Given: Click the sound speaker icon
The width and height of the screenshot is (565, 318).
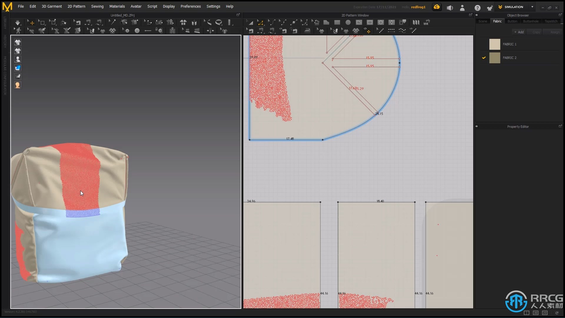Looking at the screenshot, I should (x=450, y=8).
